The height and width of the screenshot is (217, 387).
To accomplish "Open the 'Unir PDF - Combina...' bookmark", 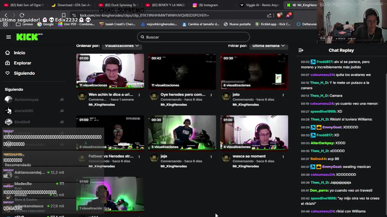I will 76,24.
